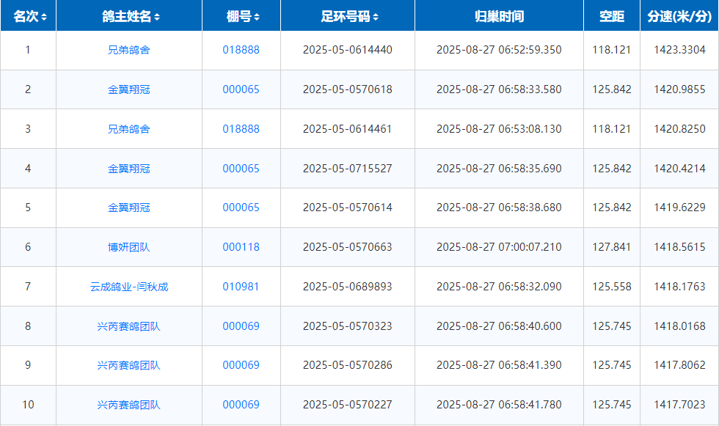Click loft number 018888 in rank 3 row
Viewport: 719px width, 426px height.
click(x=241, y=129)
